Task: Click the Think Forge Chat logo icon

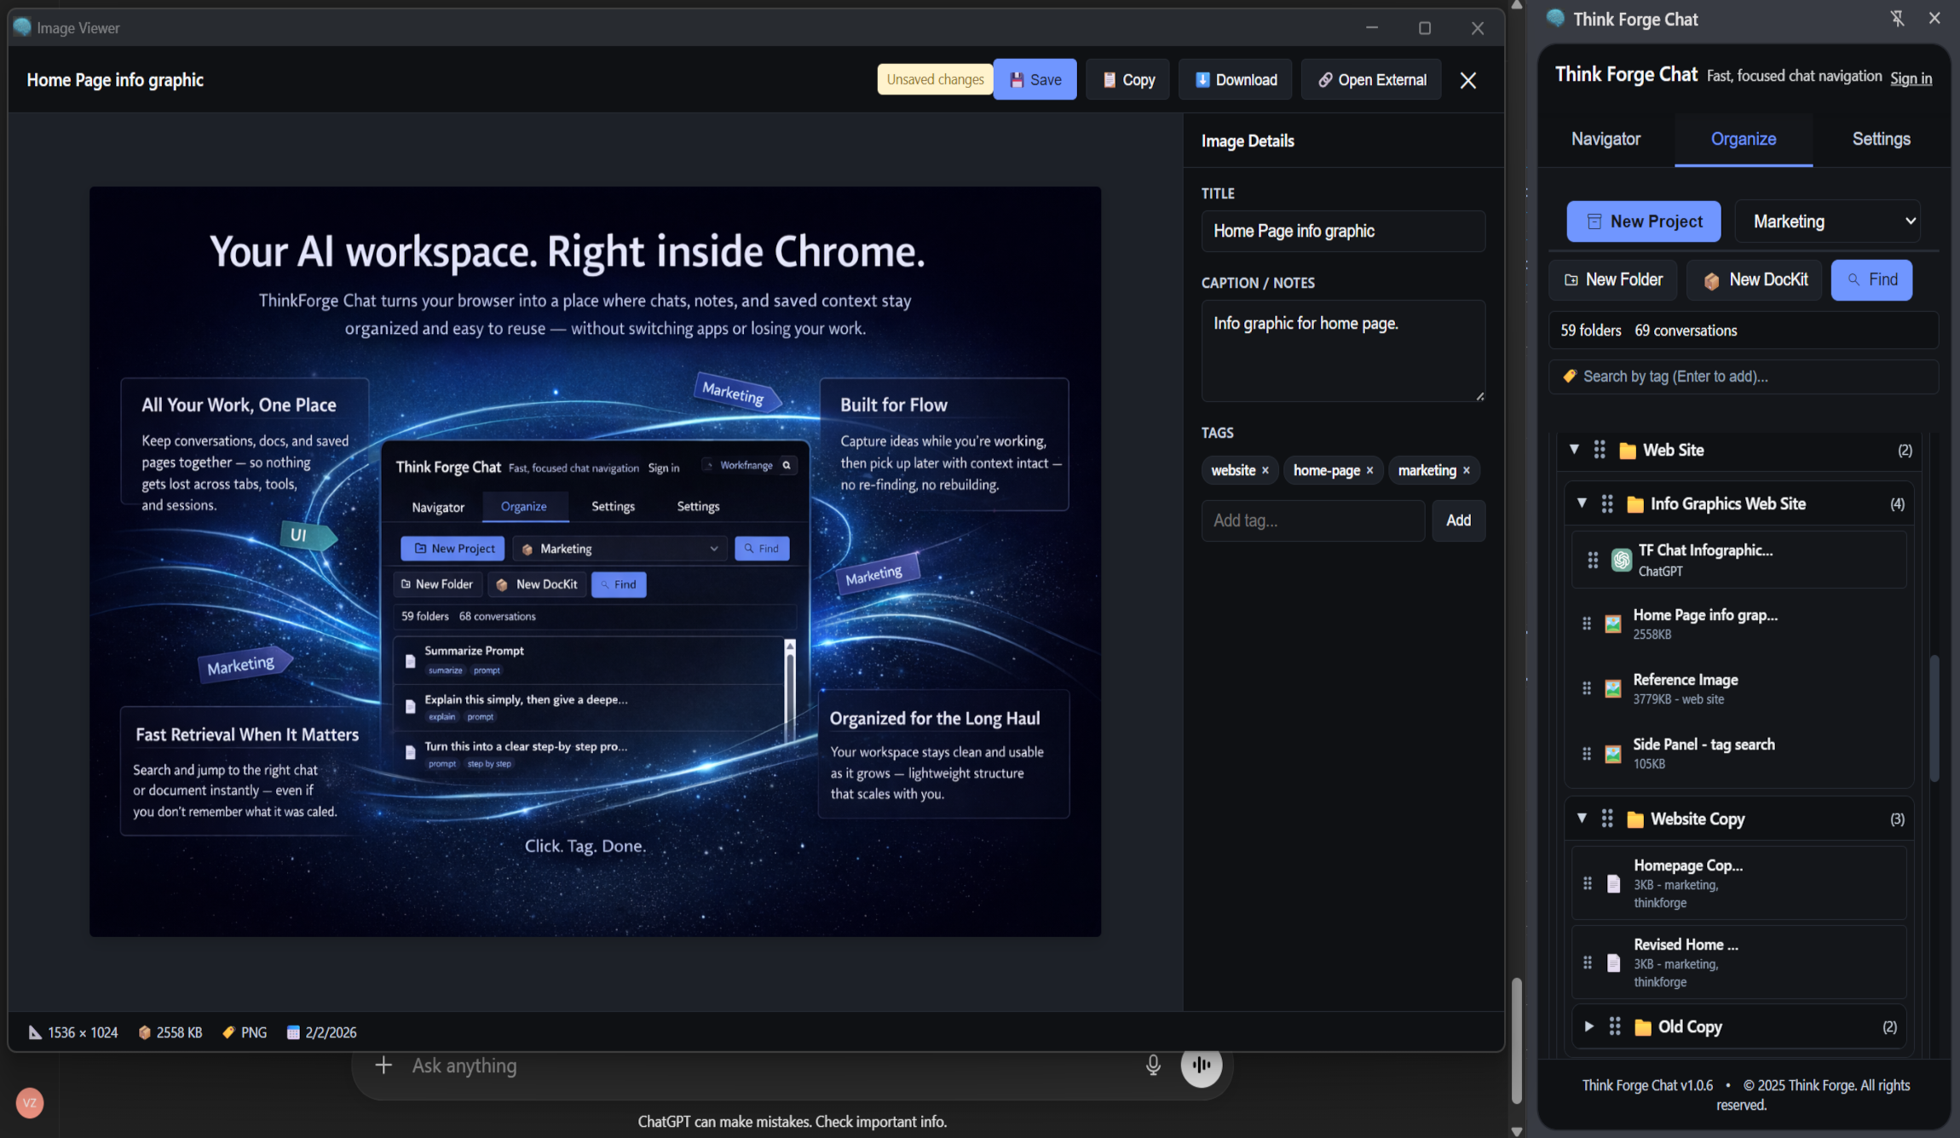Action: pos(1555,18)
